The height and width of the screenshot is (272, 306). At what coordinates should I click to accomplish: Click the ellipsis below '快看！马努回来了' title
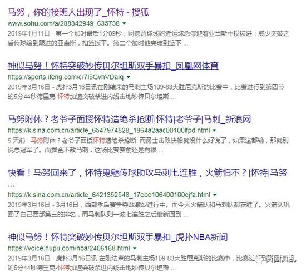(11, 186)
